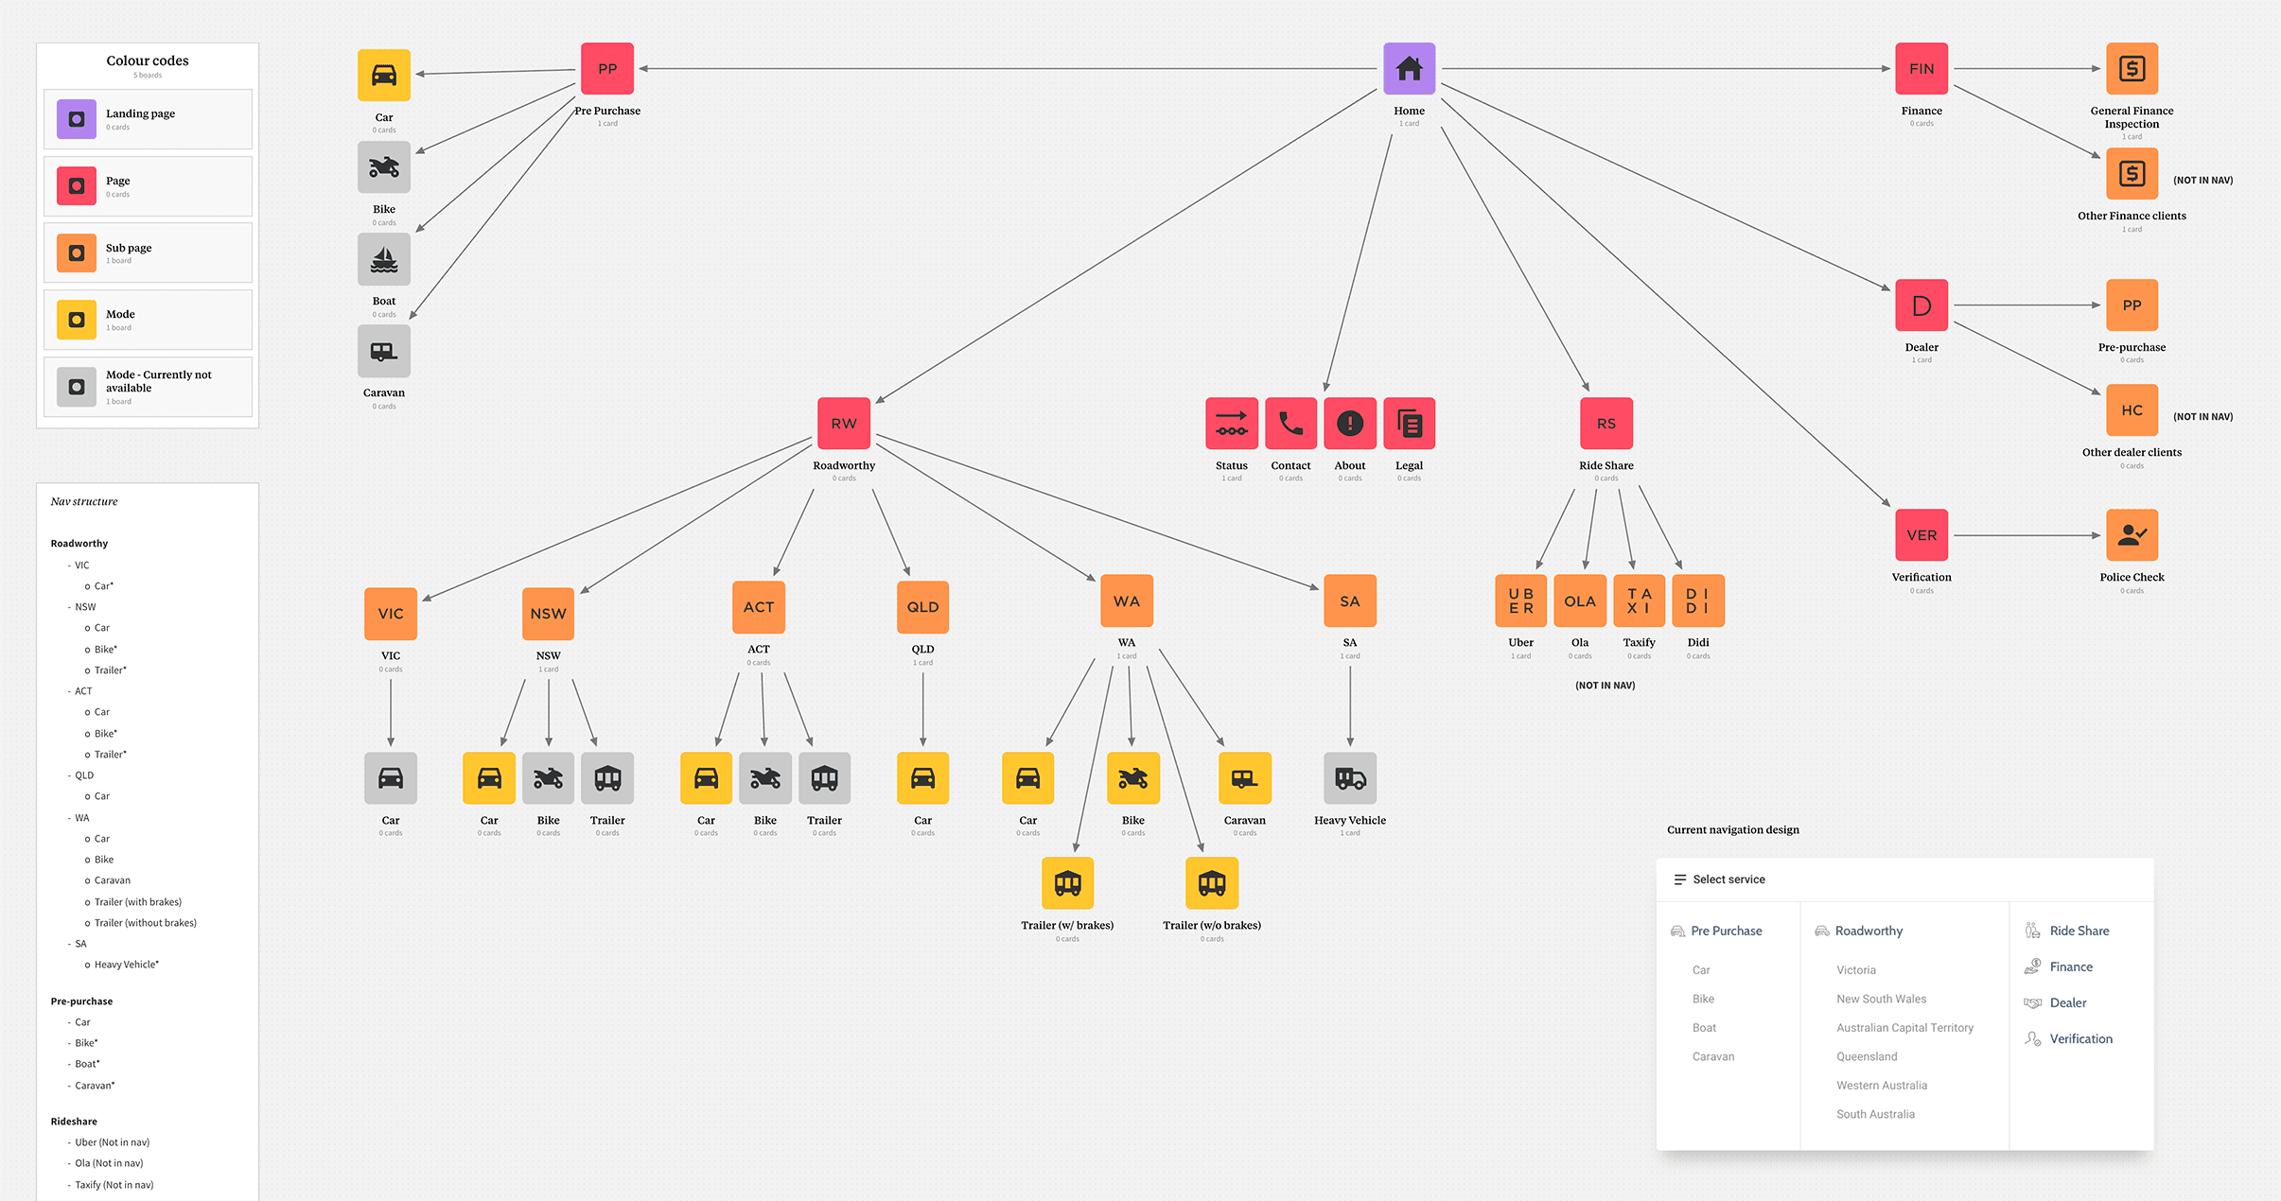Select the Trailer (w/ brakes) icon

pyautogui.click(x=1067, y=882)
